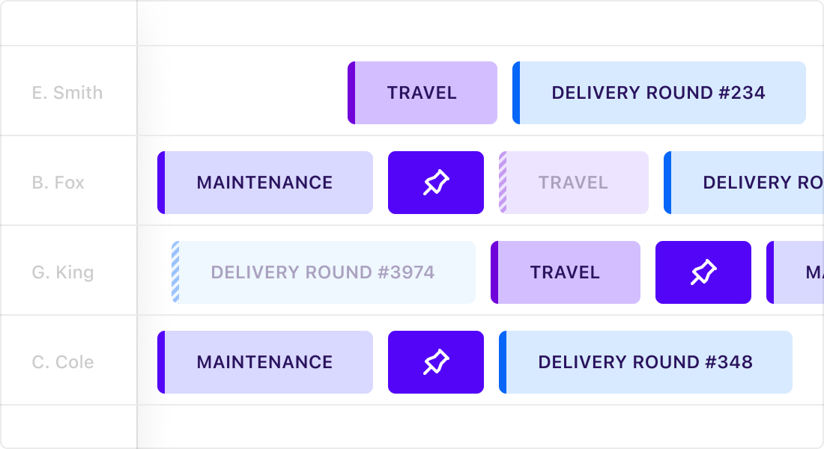
Task: Click the purple edge bar on E. Smith's TRAVEL block
Action: 351,93
